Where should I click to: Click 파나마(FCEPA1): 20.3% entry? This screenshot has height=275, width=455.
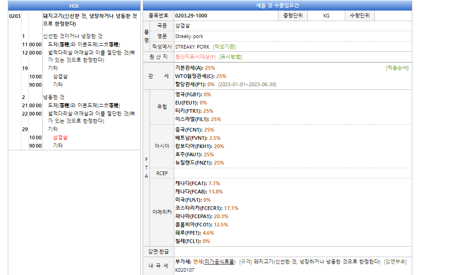[x=202, y=216]
